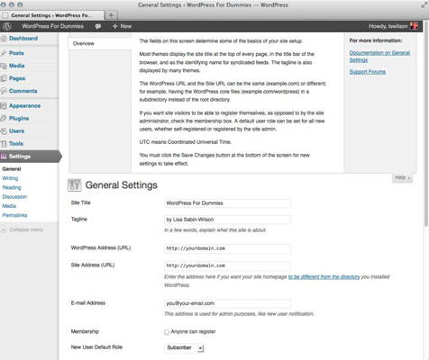Open the Appearance menu

click(24, 105)
